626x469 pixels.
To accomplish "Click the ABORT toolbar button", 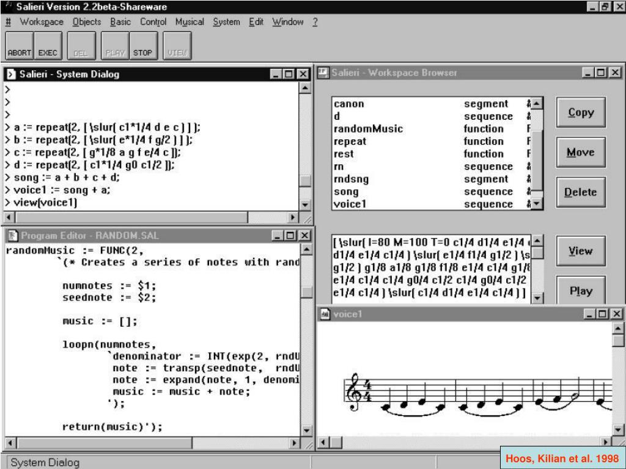I will click(x=19, y=46).
